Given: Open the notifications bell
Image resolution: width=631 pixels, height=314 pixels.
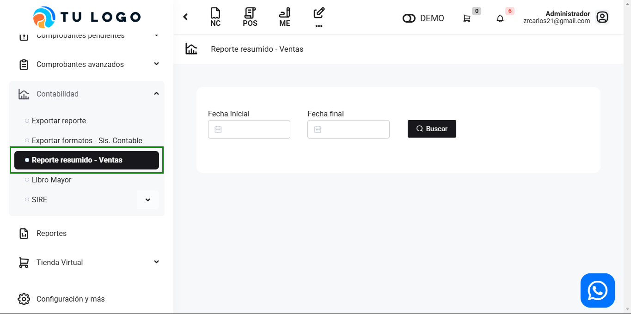Looking at the screenshot, I should pos(500,18).
